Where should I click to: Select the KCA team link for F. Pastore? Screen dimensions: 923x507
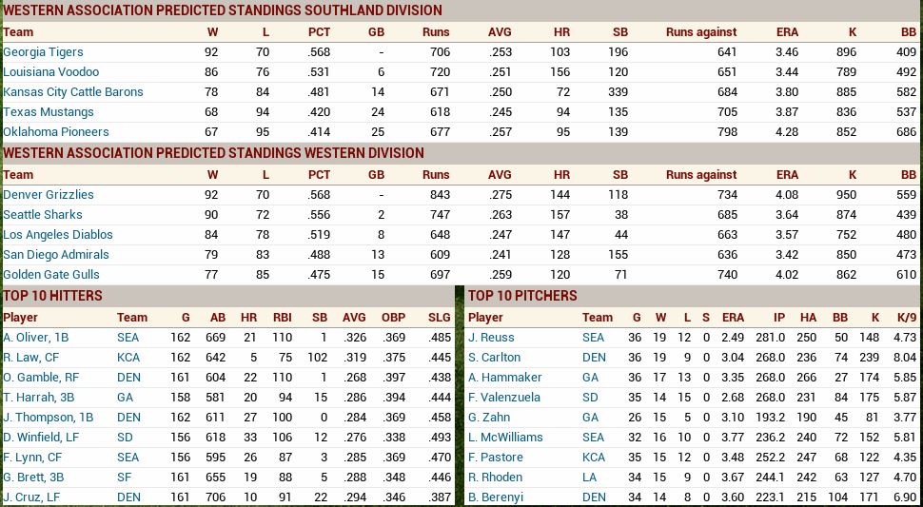pos(594,458)
